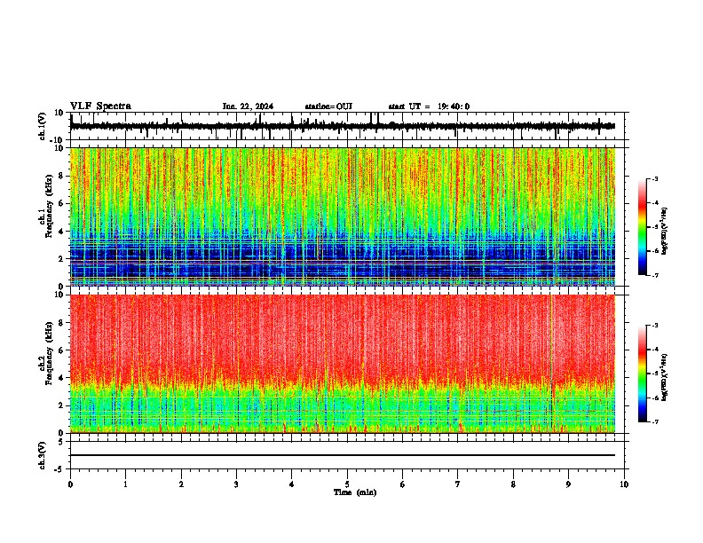Click the "-7" label on ch.2 color scale
Screen dimensions: 703x543
tap(655, 421)
